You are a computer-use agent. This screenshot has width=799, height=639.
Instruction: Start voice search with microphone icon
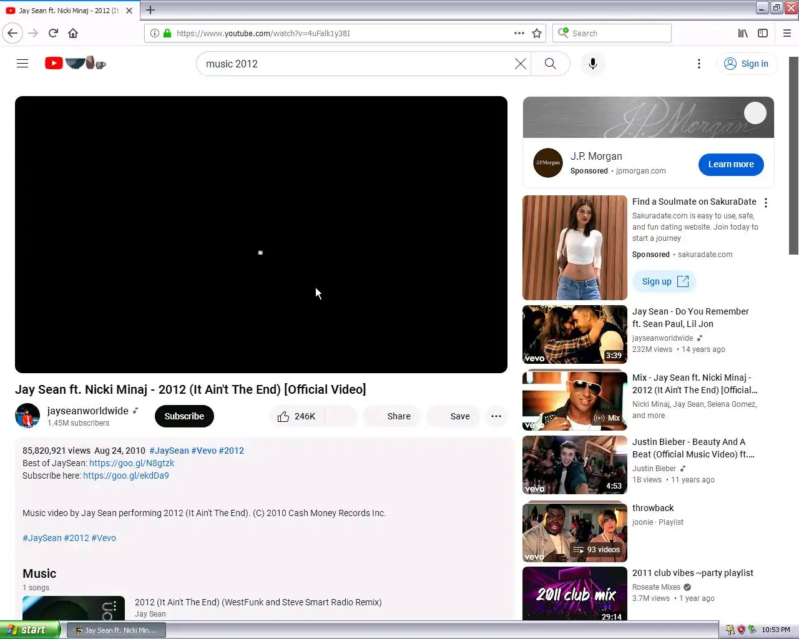click(593, 64)
